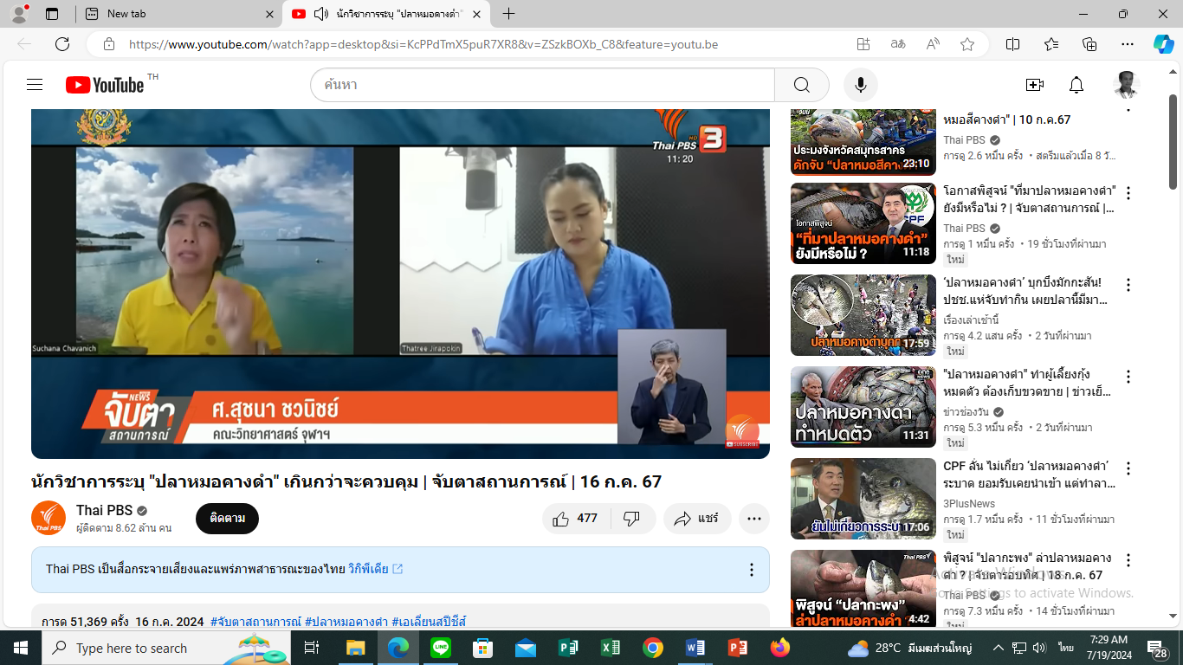Open the recommended video thumbnail lasting 17:59
This screenshot has height=665, width=1183.
click(x=863, y=315)
